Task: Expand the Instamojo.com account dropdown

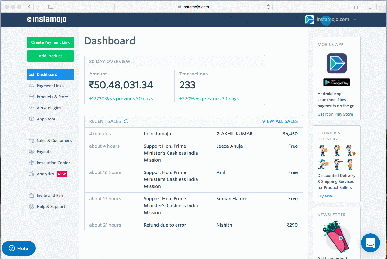Action: [x=355, y=20]
